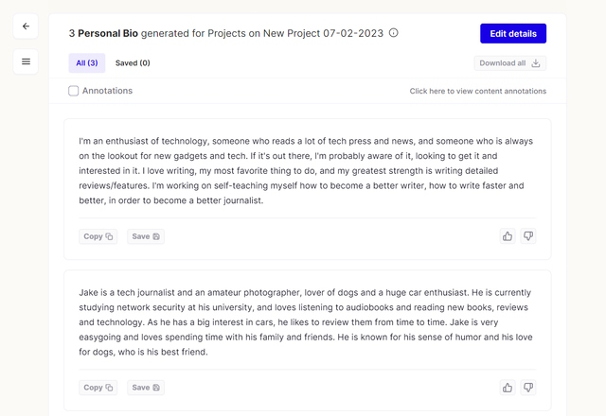Enable the Annotations checkbox
Image resolution: width=606 pixels, height=416 pixels.
[x=74, y=91]
